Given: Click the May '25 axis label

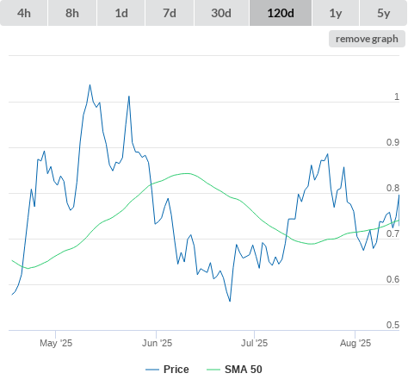Looking at the screenshot, I should click(x=56, y=343).
